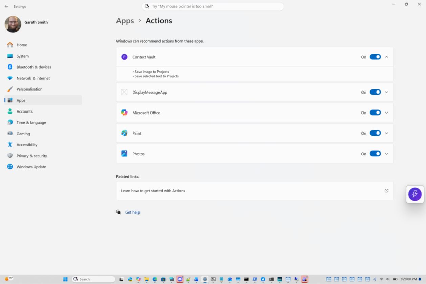Click the Gareth Smith profile picture
426x284 pixels.
pyautogui.click(x=13, y=24)
